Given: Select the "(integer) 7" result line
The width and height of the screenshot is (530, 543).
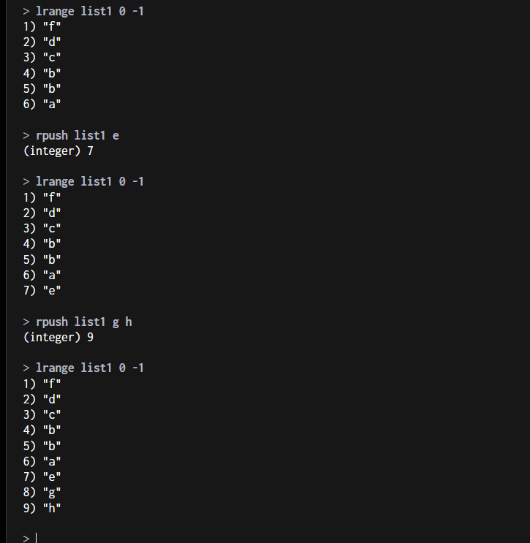Looking at the screenshot, I should pyautogui.click(x=58, y=151).
